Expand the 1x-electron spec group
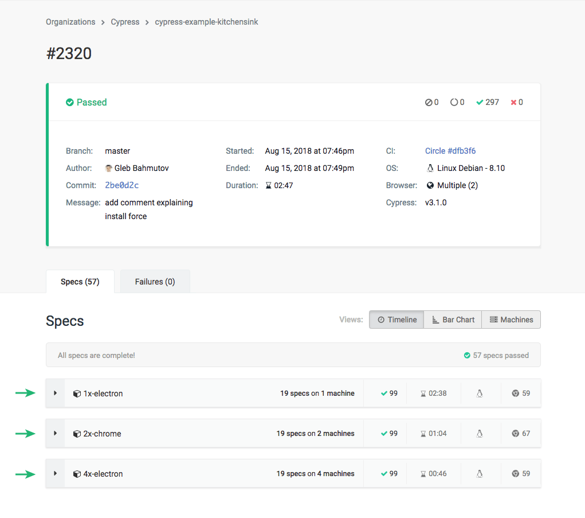Viewport: 585px width, 518px height. click(55, 393)
